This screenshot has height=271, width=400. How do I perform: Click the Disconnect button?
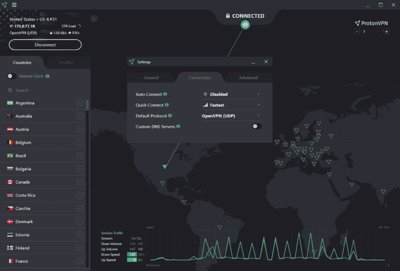click(45, 44)
